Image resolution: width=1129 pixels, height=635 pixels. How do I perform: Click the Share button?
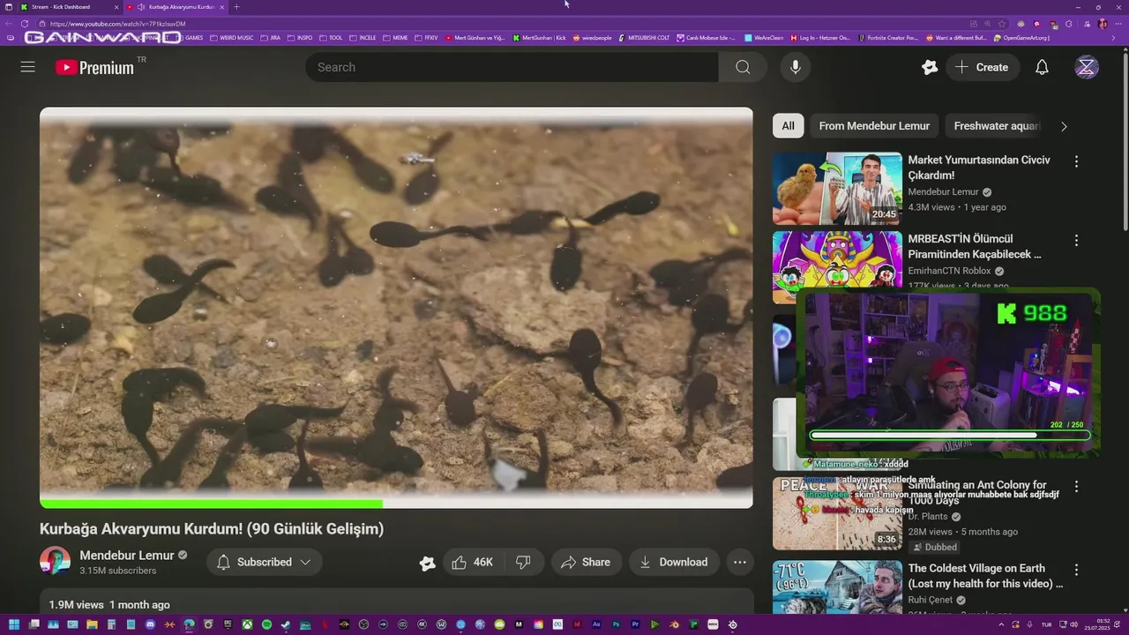pyautogui.click(x=586, y=562)
